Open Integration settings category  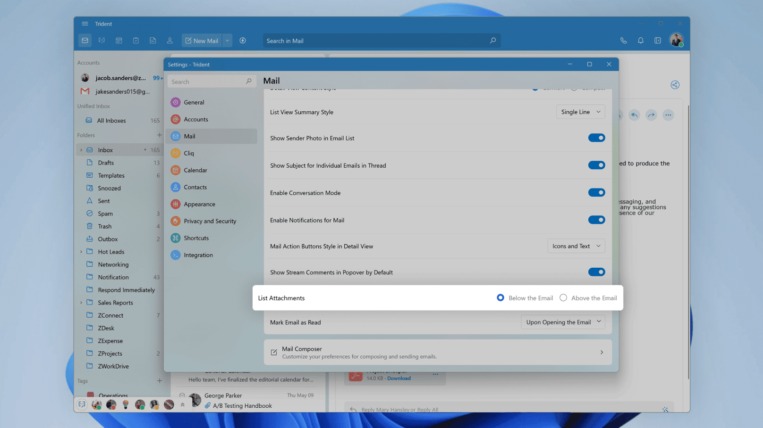[x=211, y=255]
